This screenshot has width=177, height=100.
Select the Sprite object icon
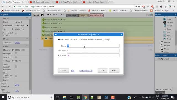(x=165, y=29)
